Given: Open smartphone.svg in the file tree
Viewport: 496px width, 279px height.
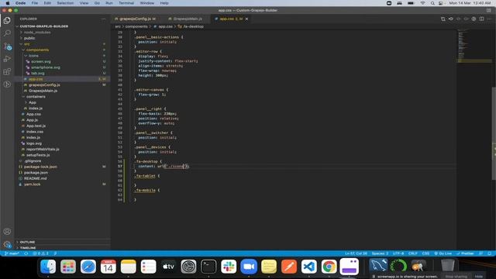Looking at the screenshot, I should [46, 67].
